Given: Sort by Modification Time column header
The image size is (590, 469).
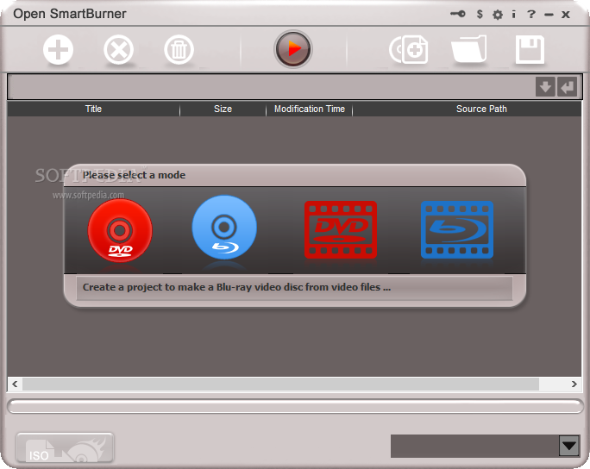Looking at the screenshot, I should point(310,109).
